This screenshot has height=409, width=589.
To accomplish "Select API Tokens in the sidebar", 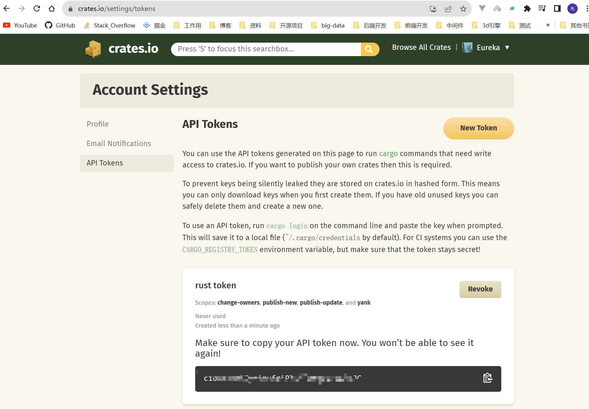I will pos(127,163).
